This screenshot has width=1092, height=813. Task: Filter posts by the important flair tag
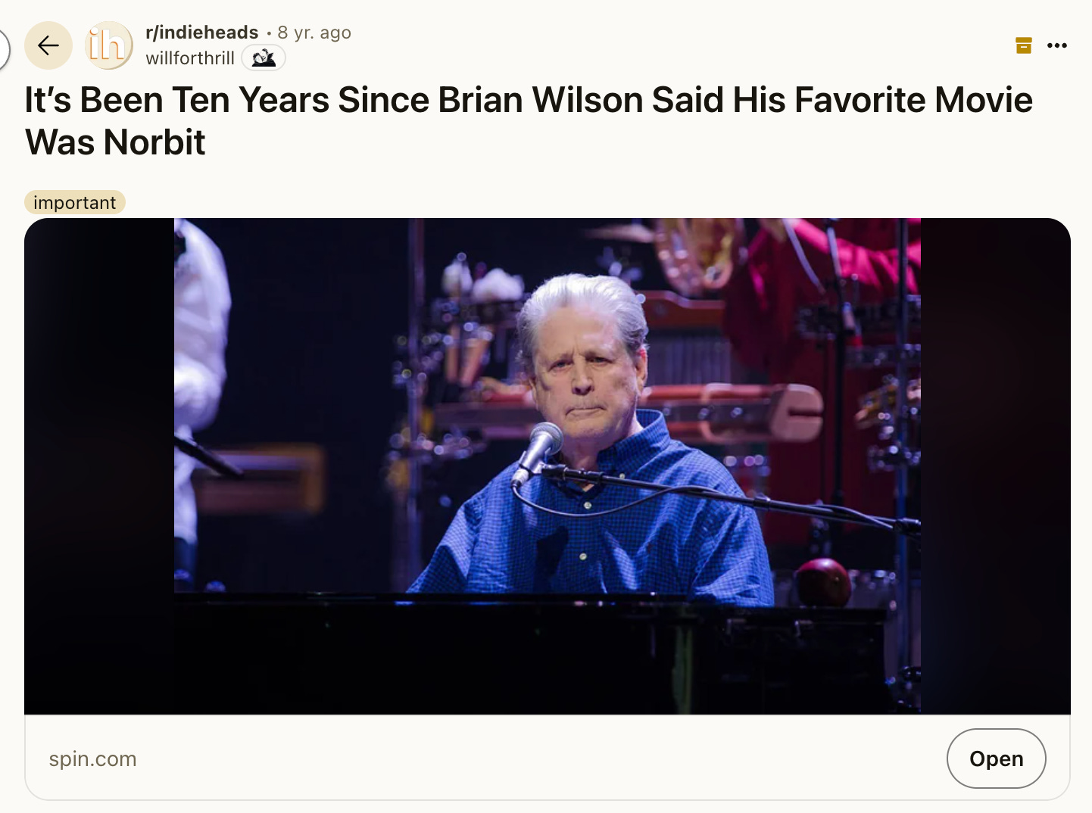click(75, 202)
